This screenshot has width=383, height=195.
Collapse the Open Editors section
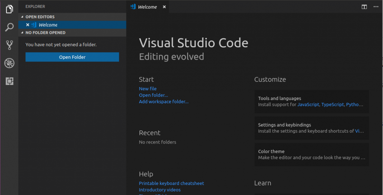tap(22, 17)
